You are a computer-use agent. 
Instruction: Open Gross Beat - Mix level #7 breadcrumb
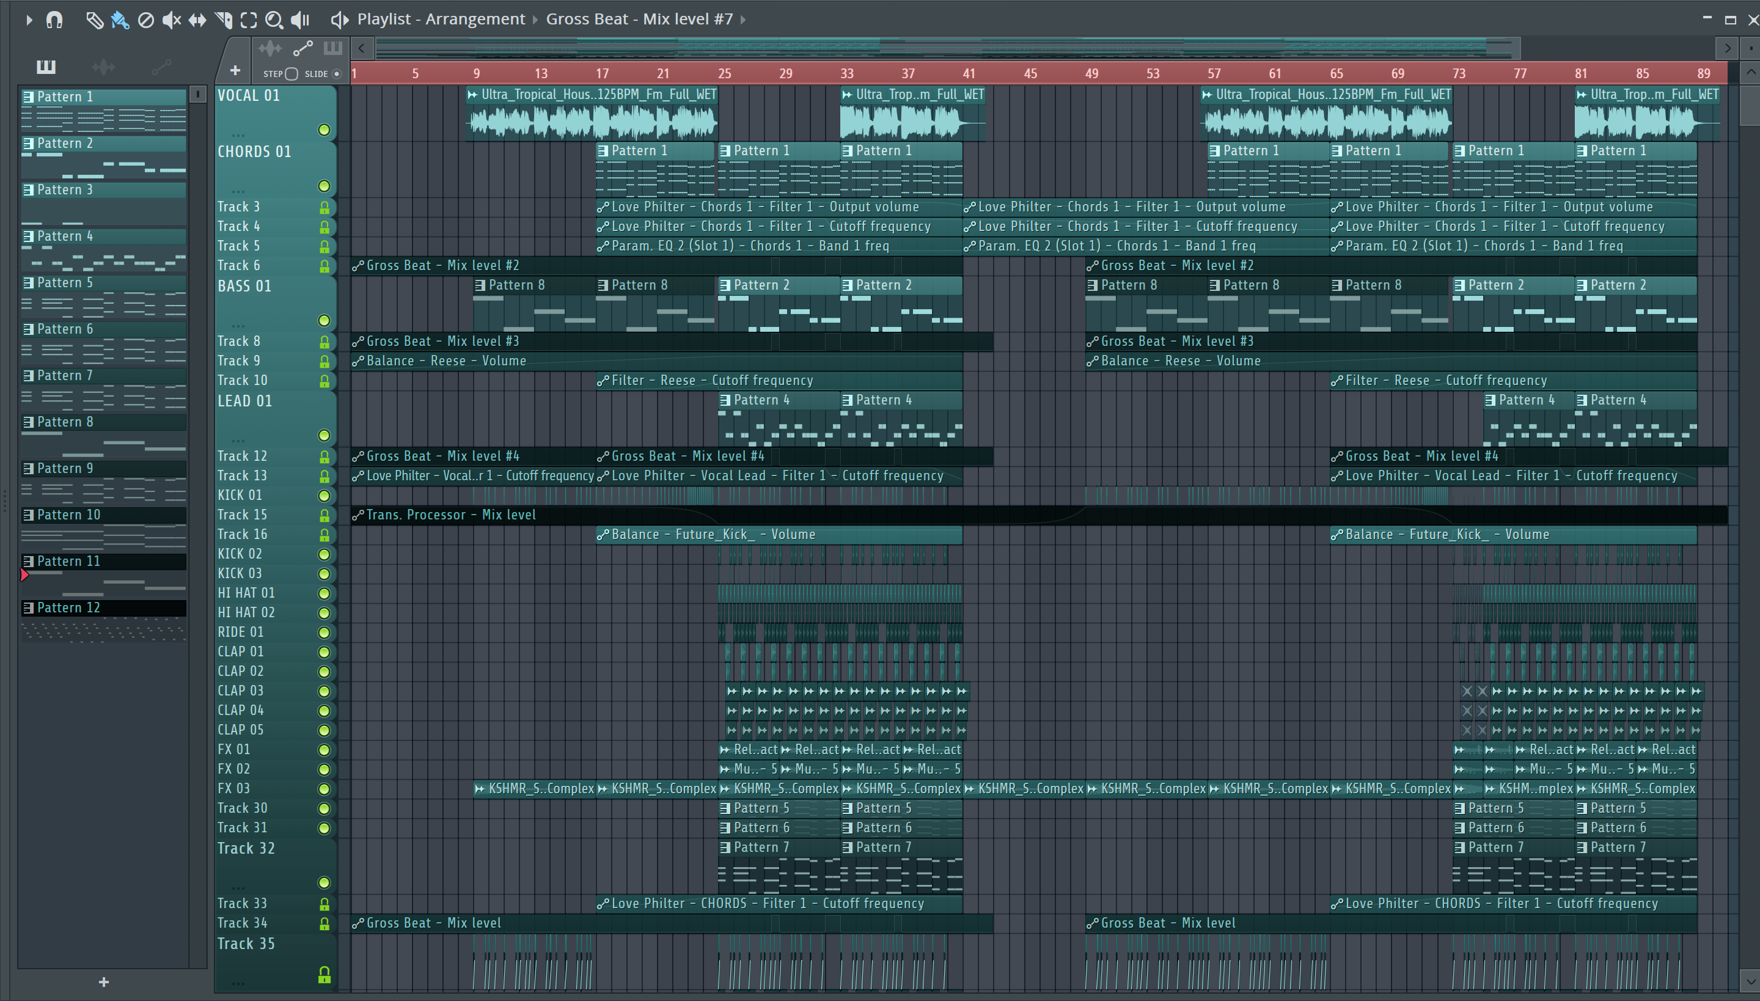point(639,20)
